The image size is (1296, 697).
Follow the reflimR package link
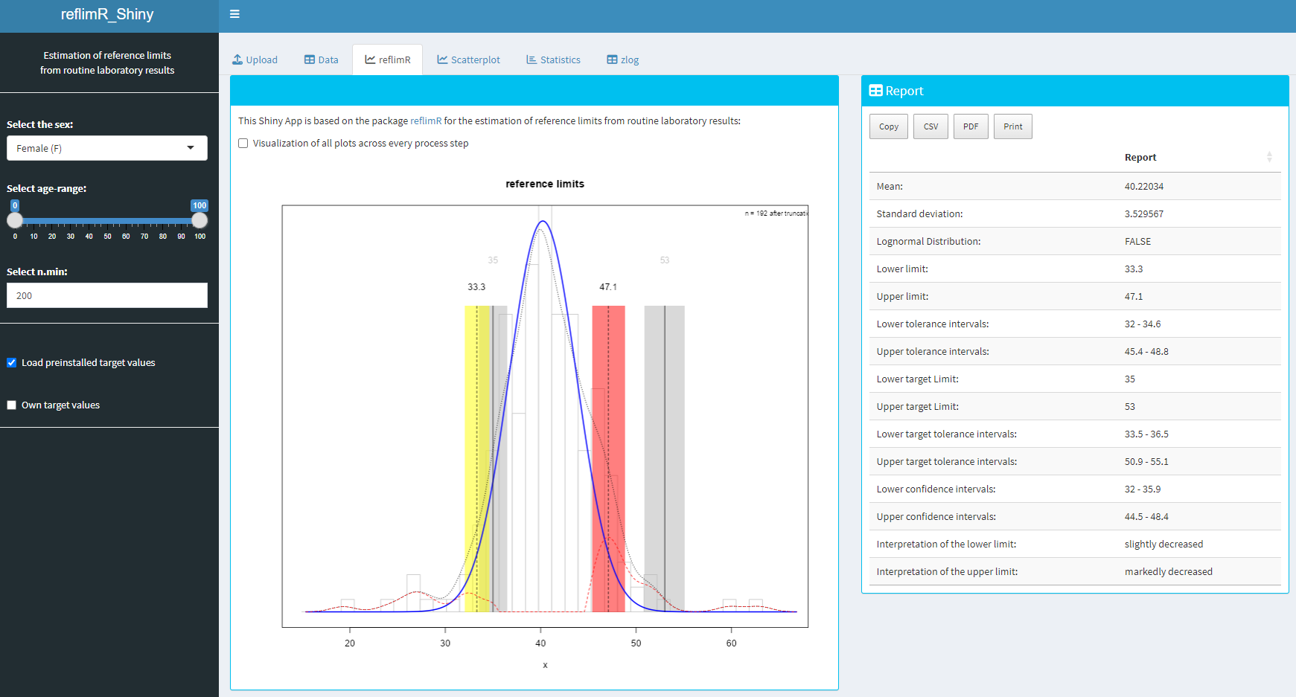426,121
